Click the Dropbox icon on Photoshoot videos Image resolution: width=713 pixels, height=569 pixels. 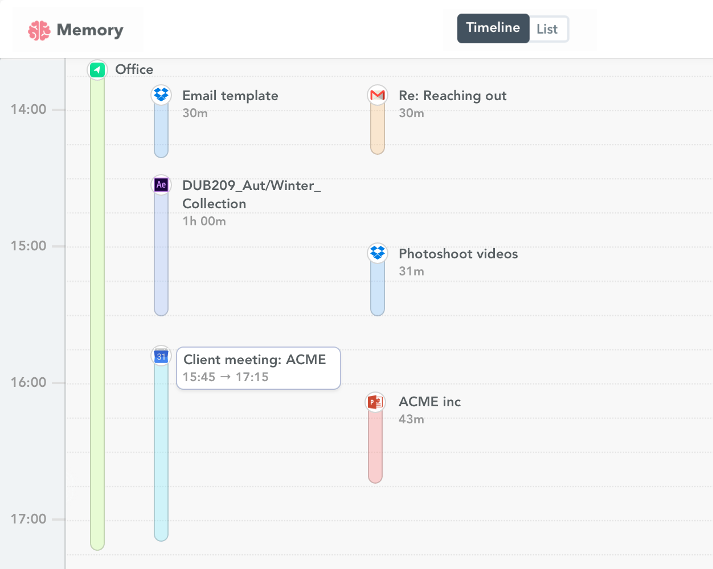pyautogui.click(x=377, y=253)
